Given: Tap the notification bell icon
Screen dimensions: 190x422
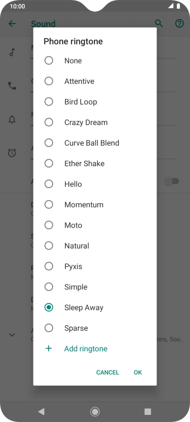Looking at the screenshot, I should click(x=12, y=119).
